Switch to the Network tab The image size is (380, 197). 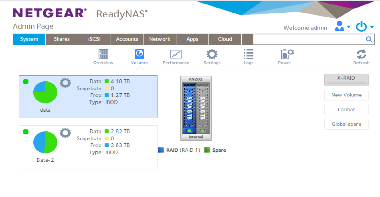coord(160,39)
